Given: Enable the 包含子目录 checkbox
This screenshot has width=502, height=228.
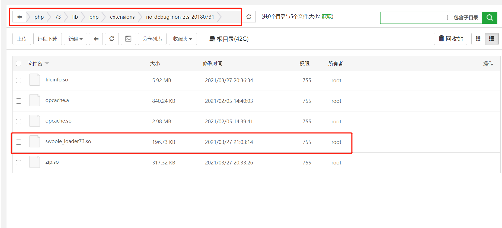Looking at the screenshot, I should [450, 18].
